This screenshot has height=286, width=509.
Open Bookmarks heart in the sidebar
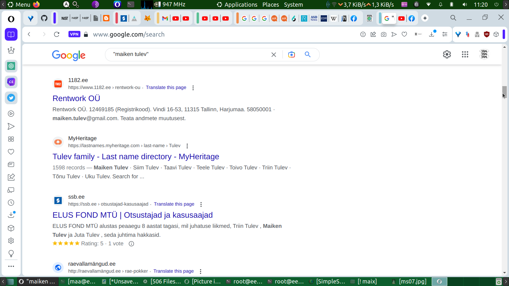(x=11, y=152)
